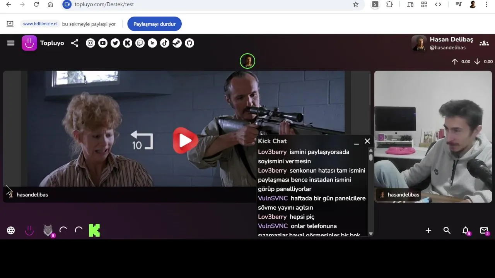The image size is (495, 278).
Task: Click the Topluyo logo icon
Action: pos(29,43)
